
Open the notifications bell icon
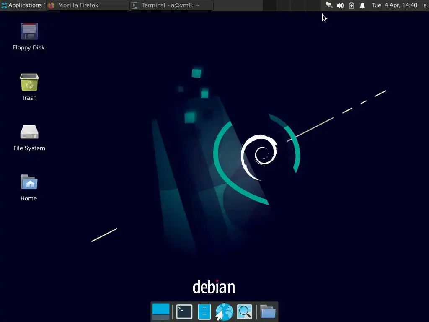point(362,5)
